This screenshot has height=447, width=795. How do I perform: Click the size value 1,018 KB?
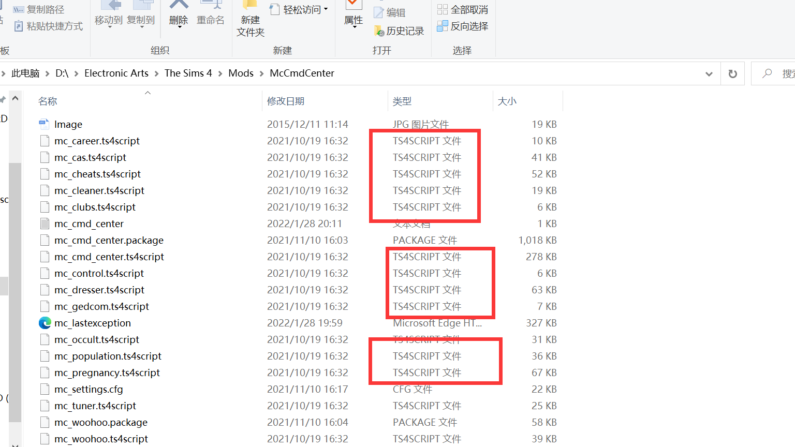(537, 240)
